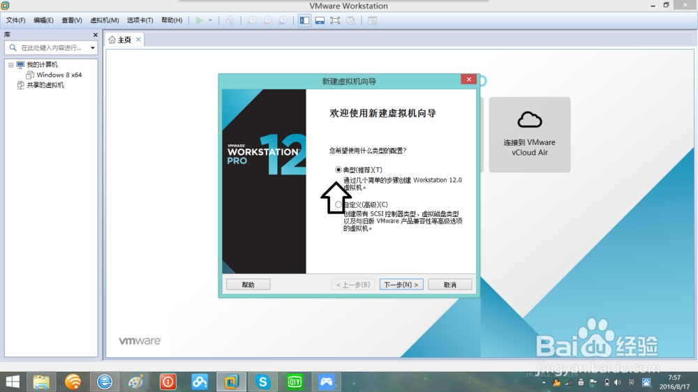The height and width of the screenshot is (392, 698).
Task: Click the 下一步(N) next button
Action: 401,285
